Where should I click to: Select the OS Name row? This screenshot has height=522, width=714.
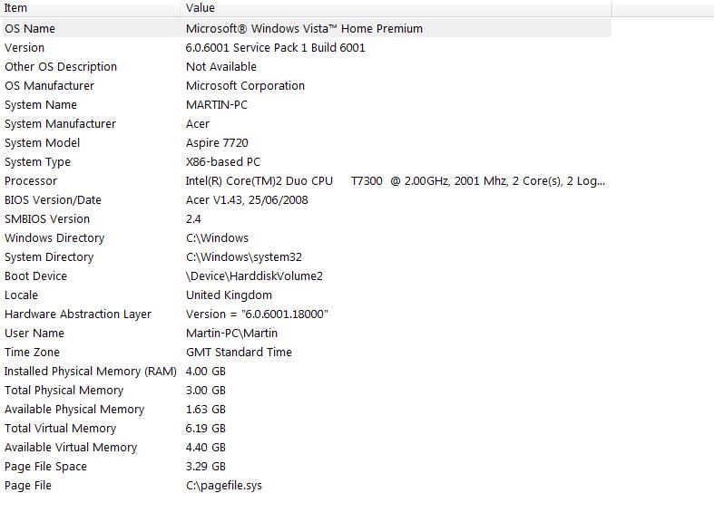[306, 28]
